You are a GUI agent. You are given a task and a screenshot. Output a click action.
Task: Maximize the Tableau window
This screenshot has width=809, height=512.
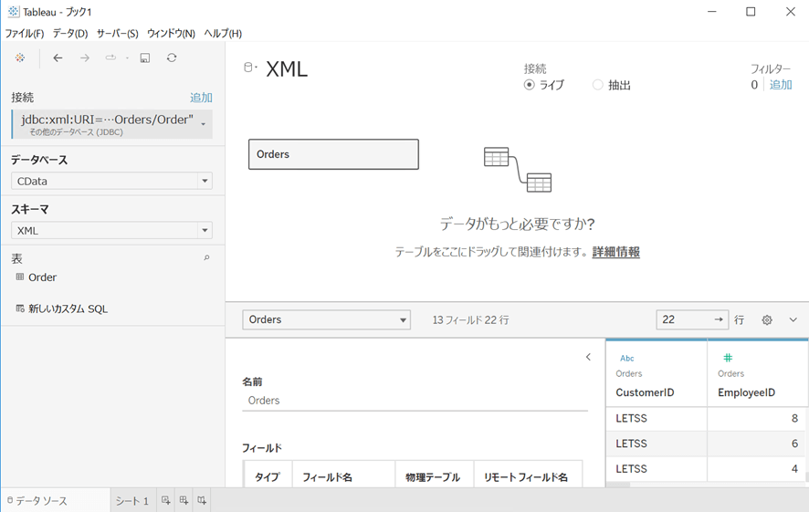click(x=751, y=11)
